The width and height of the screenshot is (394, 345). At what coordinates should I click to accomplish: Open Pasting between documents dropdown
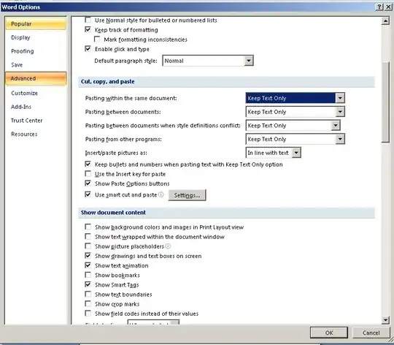click(x=340, y=112)
